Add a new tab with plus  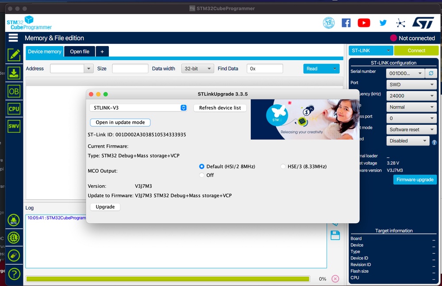point(102,52)
